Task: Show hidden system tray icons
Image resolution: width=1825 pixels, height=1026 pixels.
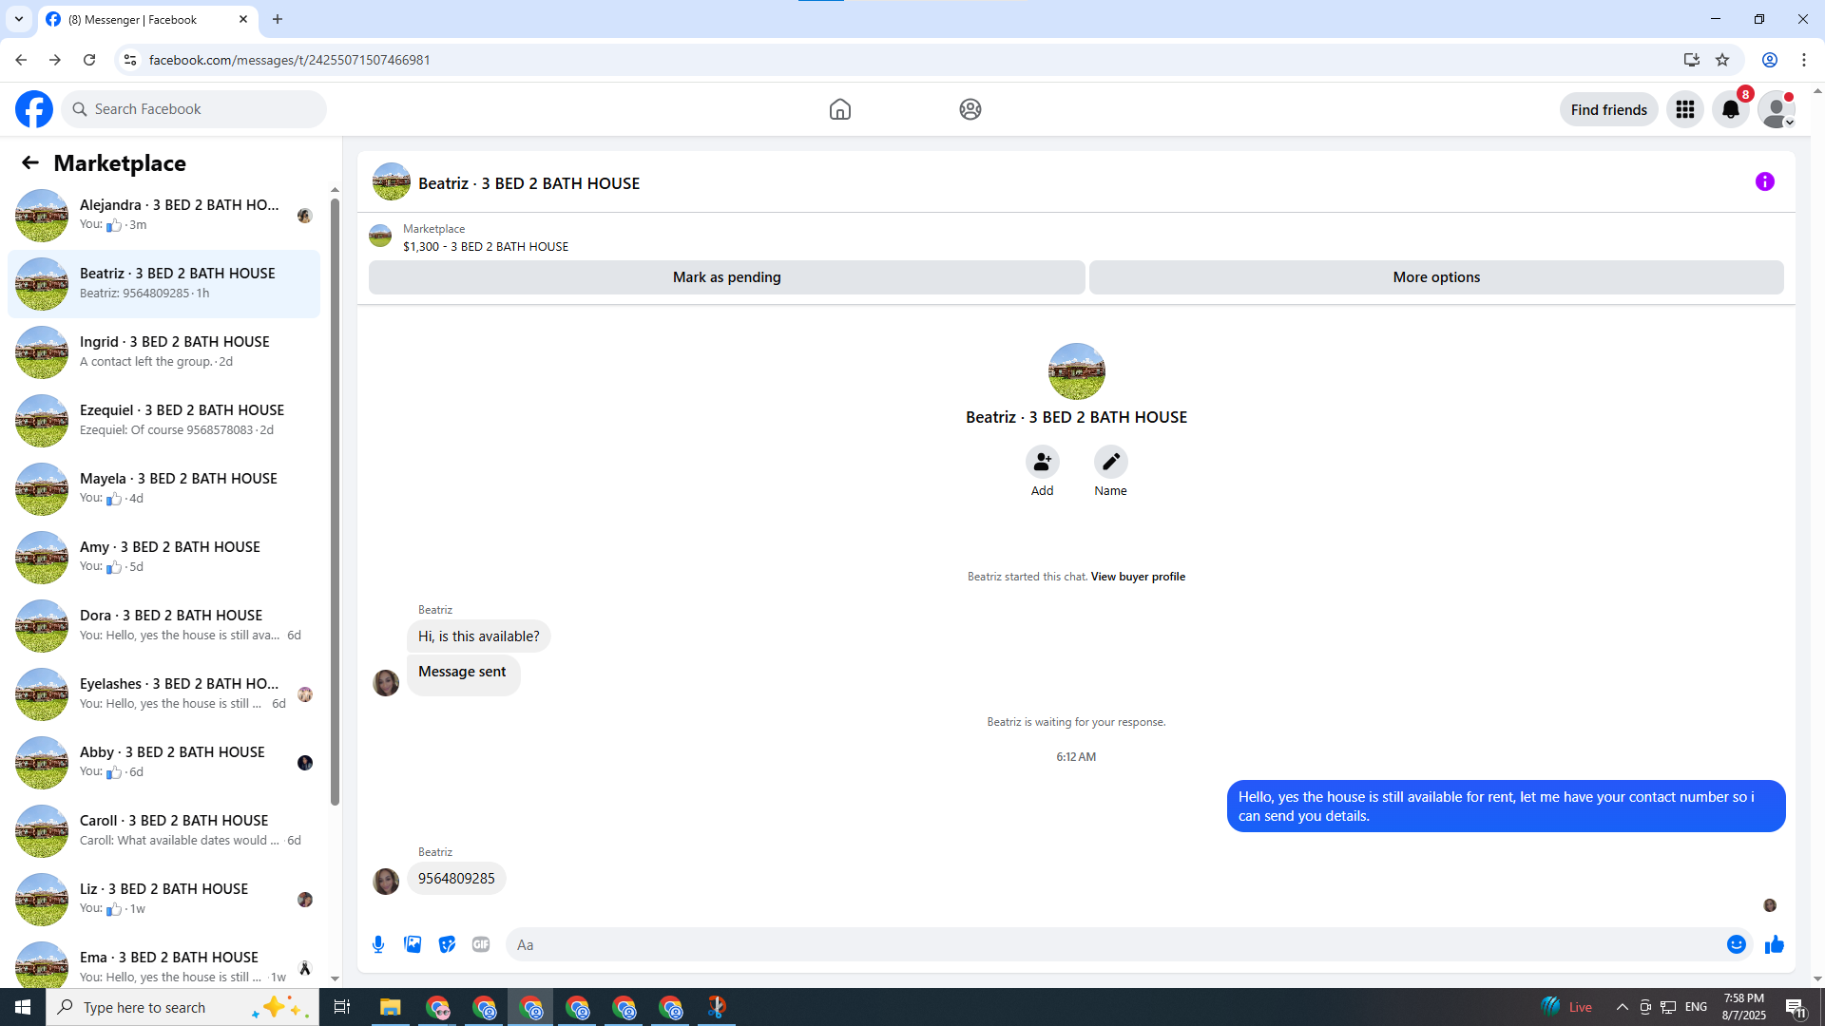Action: [x=1623, y=1007]
